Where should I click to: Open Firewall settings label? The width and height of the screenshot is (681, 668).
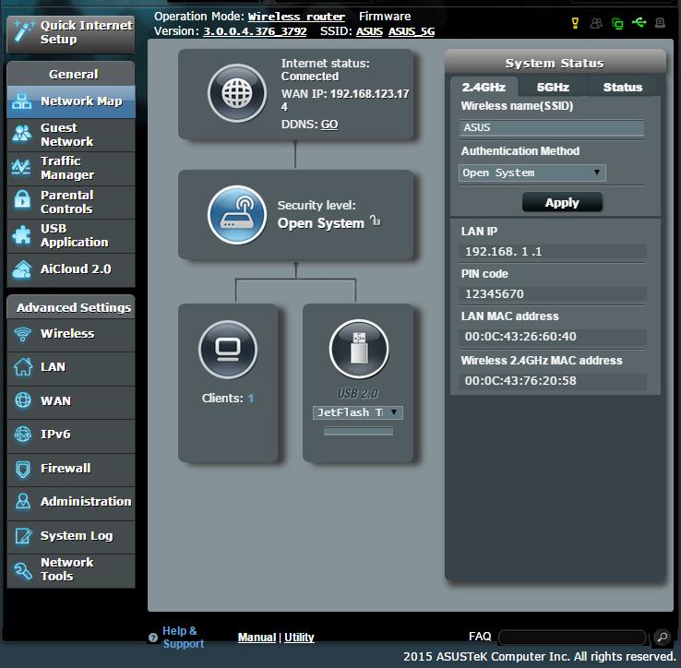(x=66, y=468)
